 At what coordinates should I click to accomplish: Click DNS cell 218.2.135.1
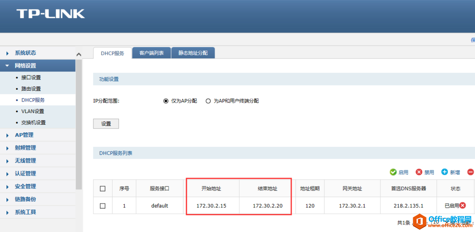[x=408, y=206]
